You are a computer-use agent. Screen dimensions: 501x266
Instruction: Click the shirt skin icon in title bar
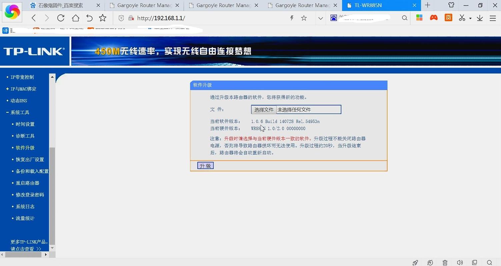coord(451,5)
